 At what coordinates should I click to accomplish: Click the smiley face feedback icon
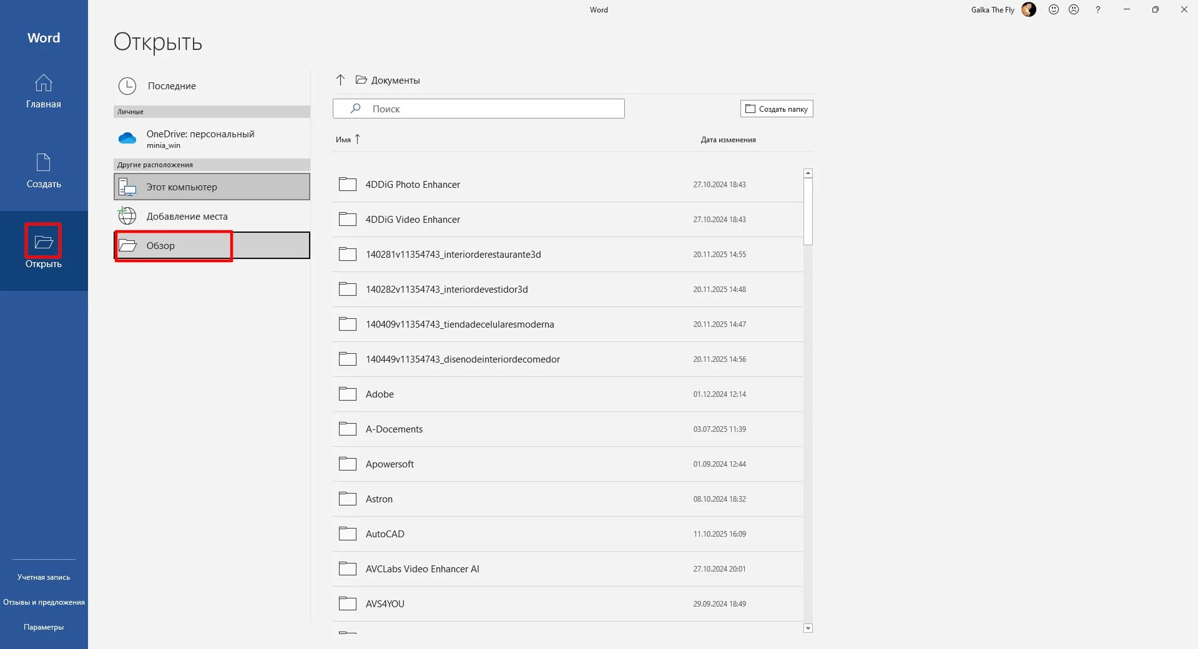pyautogui.click(x=1054, y=9)
